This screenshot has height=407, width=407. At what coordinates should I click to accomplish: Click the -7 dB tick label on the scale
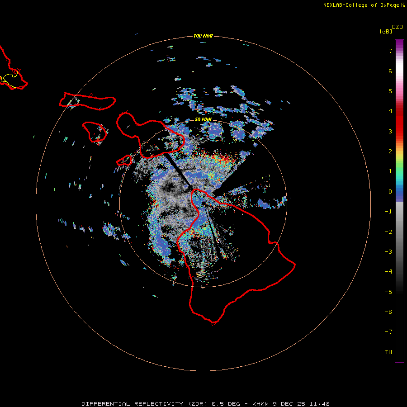pyautogui.click(x=388, y=332)
